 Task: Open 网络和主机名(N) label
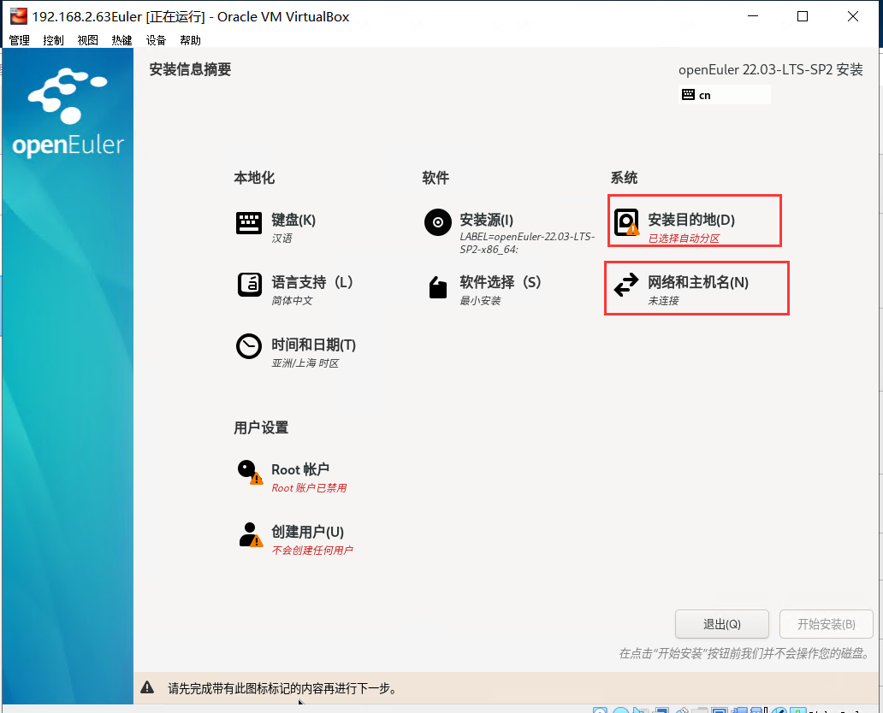click(698, 282)
